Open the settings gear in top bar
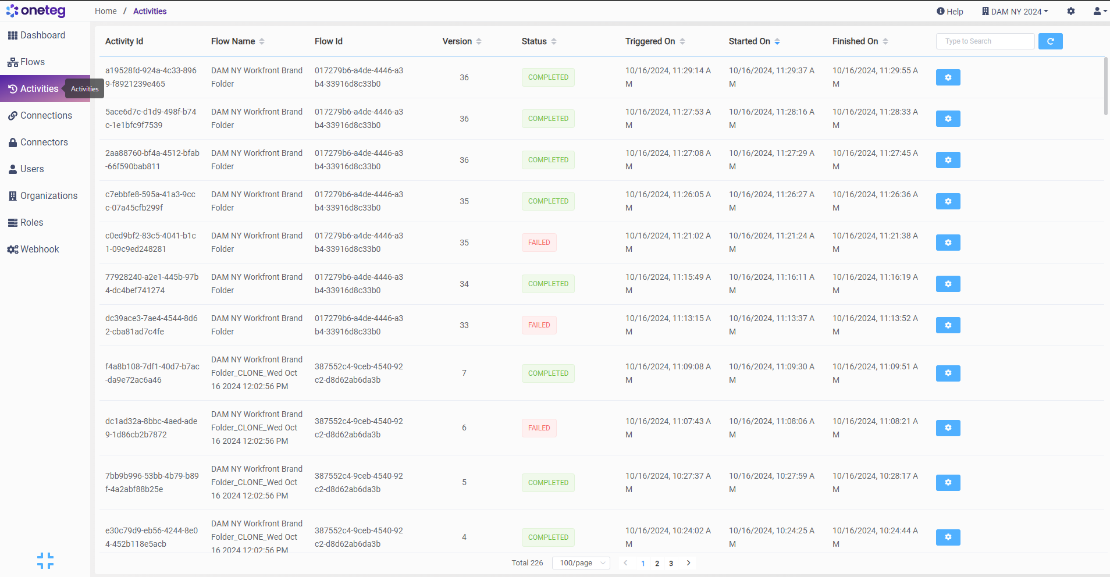 (x=1071, y=11)
